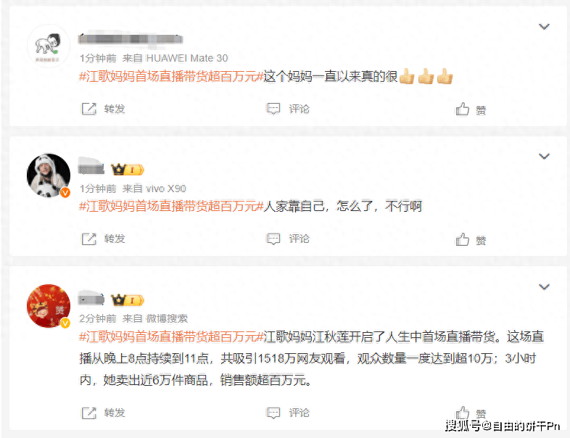
Task: Open comment icon on vivo X90 post
Action: [x=273, y=239]
